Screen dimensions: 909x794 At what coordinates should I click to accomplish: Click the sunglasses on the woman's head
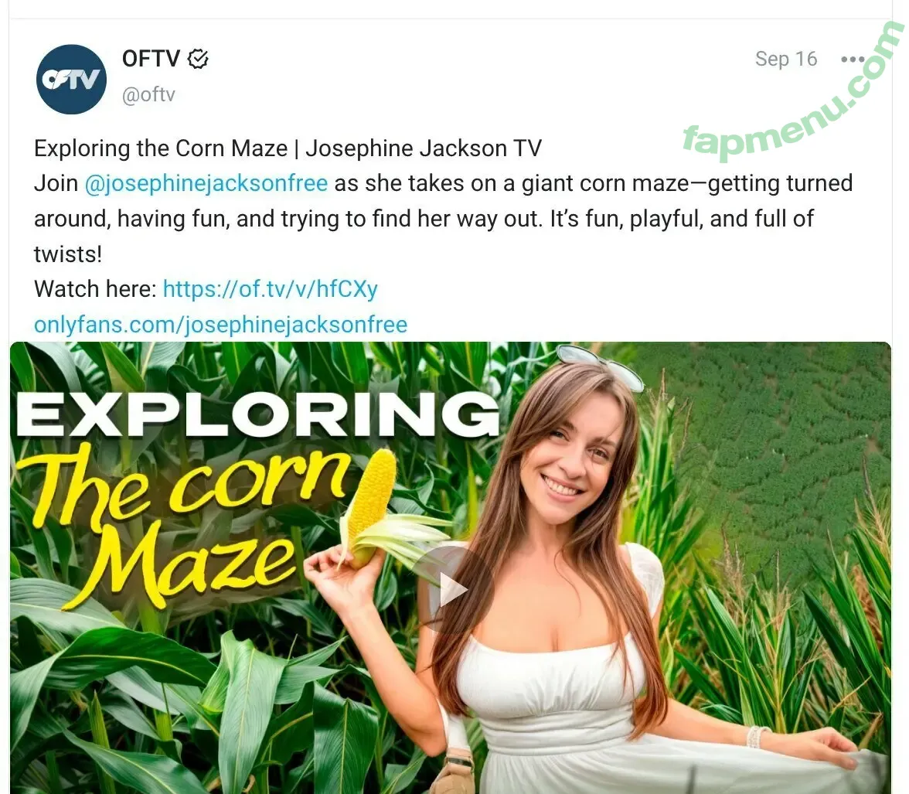pyautogui.click(x=601, y=364)
